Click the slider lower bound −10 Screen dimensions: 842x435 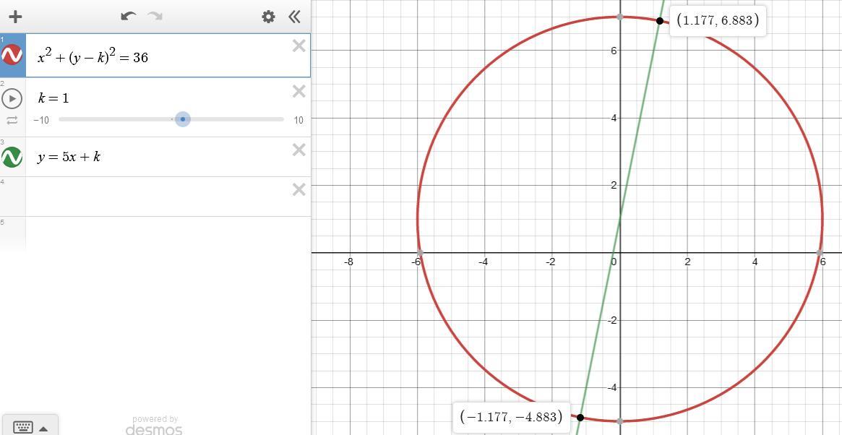[x=41, y=120]
